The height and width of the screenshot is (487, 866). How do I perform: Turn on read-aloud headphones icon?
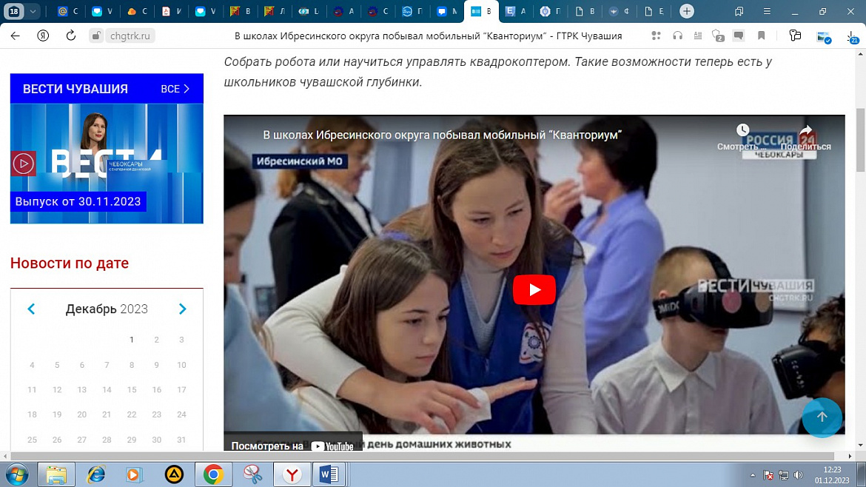tap(678, 36)
